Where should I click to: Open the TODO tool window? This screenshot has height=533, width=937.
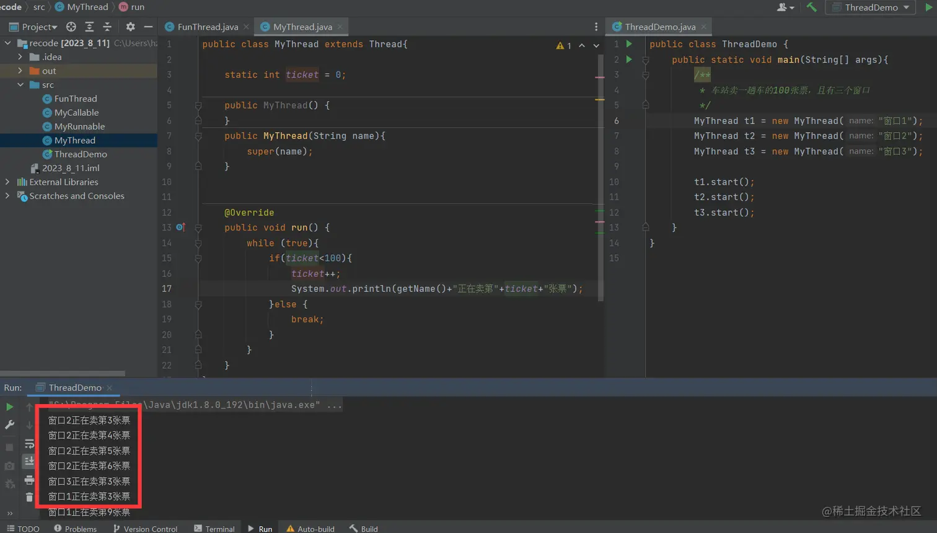24,529
